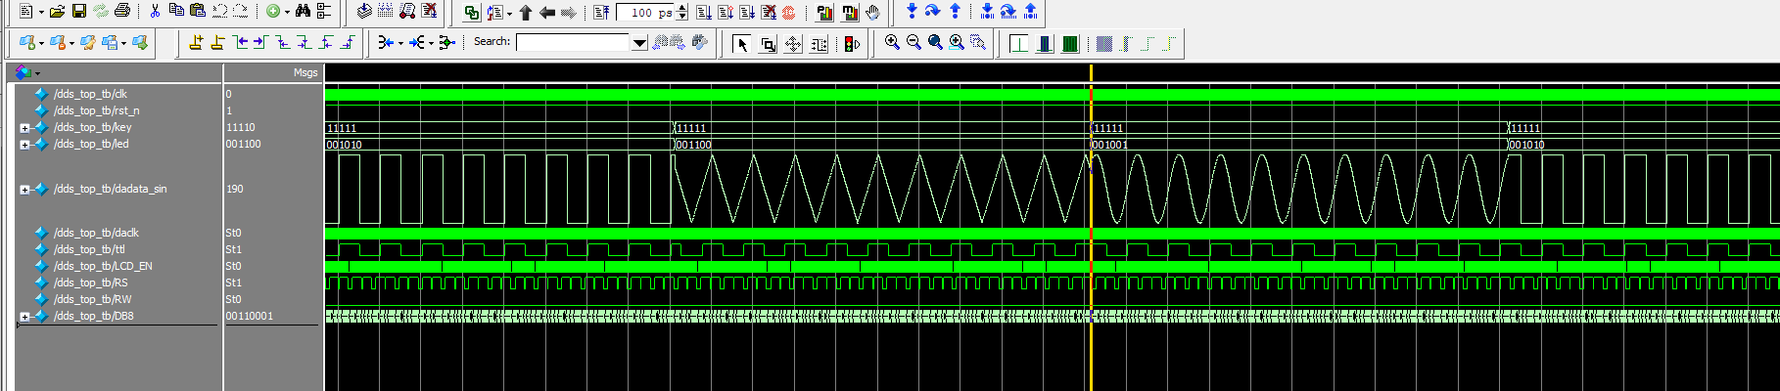The width and height of the screenshot is (1780, 391).
Task: Select the /dds_top_tb/LCD_EN signal
Action: (x=103, y=266)
